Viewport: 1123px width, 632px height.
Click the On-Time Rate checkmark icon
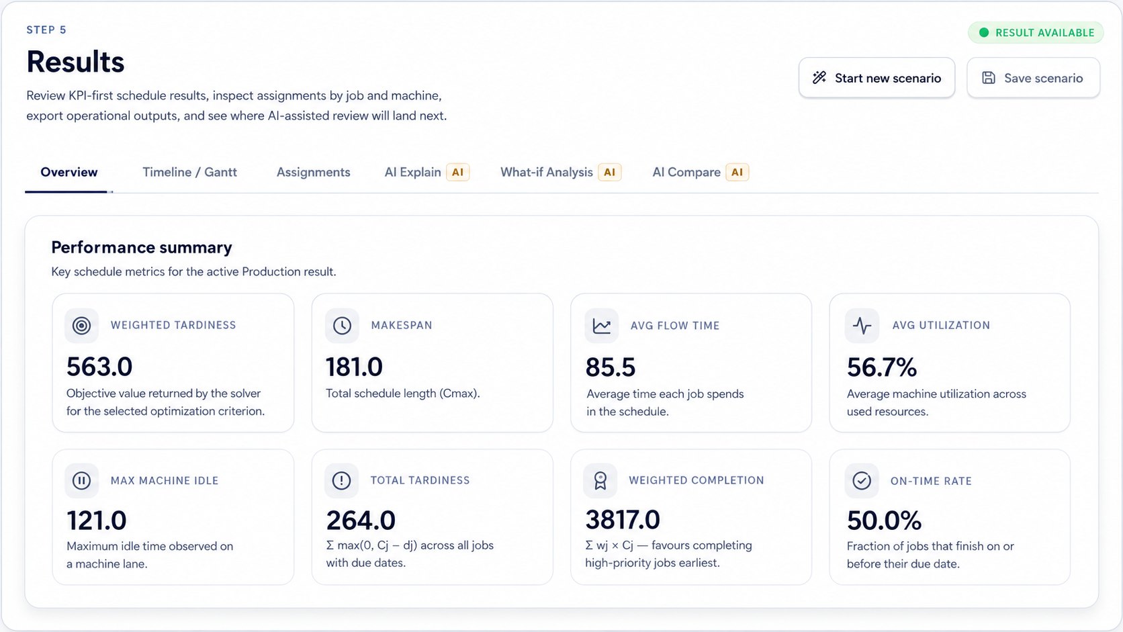862,481
